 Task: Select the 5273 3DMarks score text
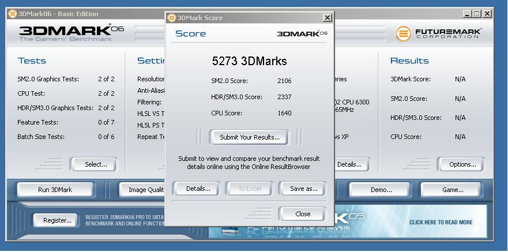(x=250, y=61)
